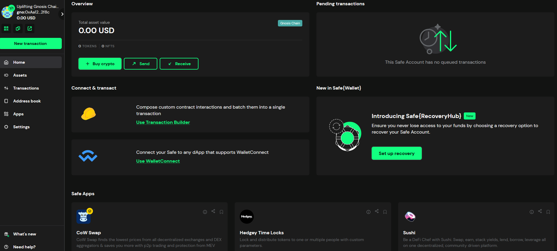This screenshot has height=251, width=557.
Task: Bookmark the Sushi app
Action: 548,212
